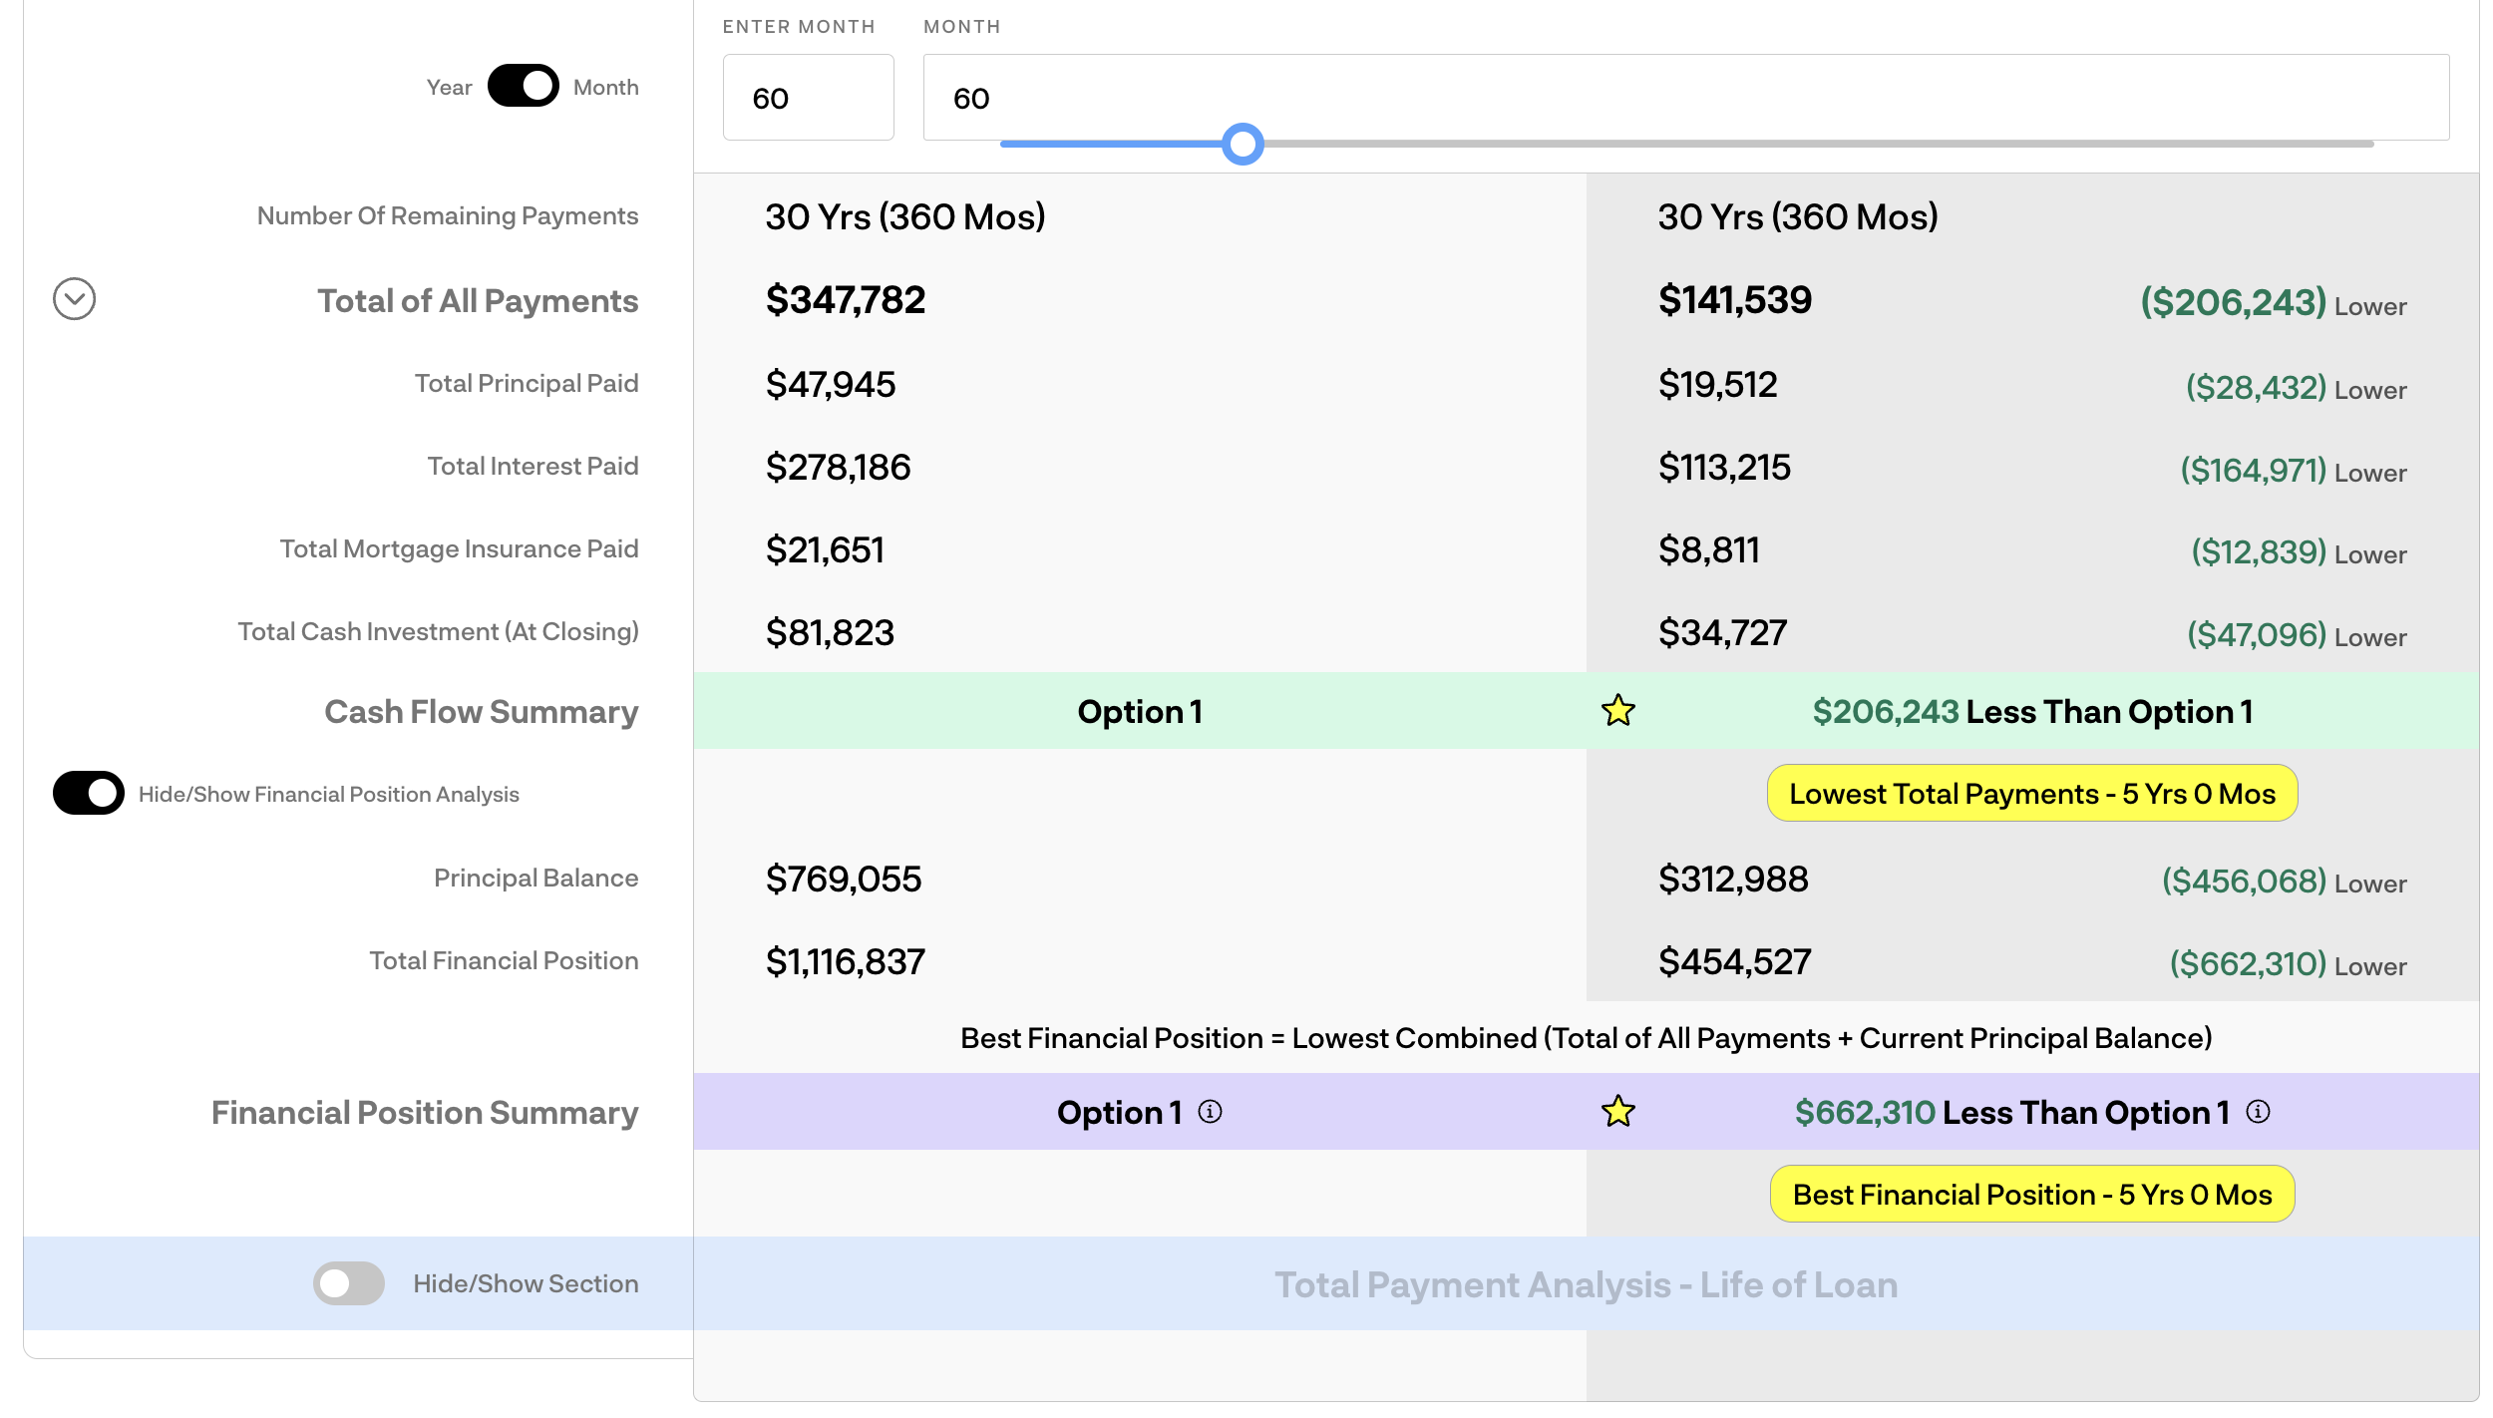The width and height of the screenshot is (2493, 1418).
Task: Click the star icon in Cash Flow Summary row
Action: click(x=1617, y=711)
